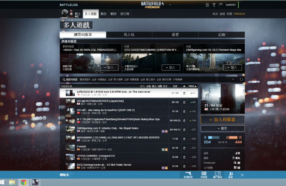
Task: Open the clipboard assignments icon in header
Action: 207,5
